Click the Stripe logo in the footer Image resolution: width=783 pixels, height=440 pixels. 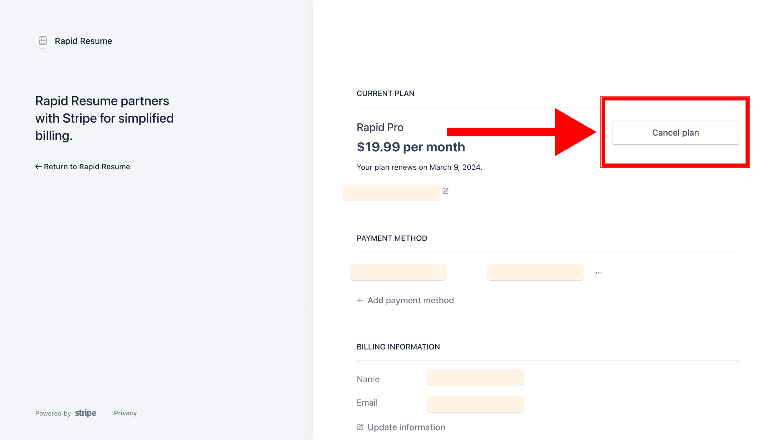click(x=86, y=413)
